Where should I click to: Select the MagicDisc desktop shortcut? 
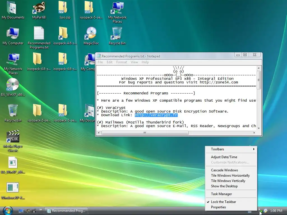click(91, 36)
